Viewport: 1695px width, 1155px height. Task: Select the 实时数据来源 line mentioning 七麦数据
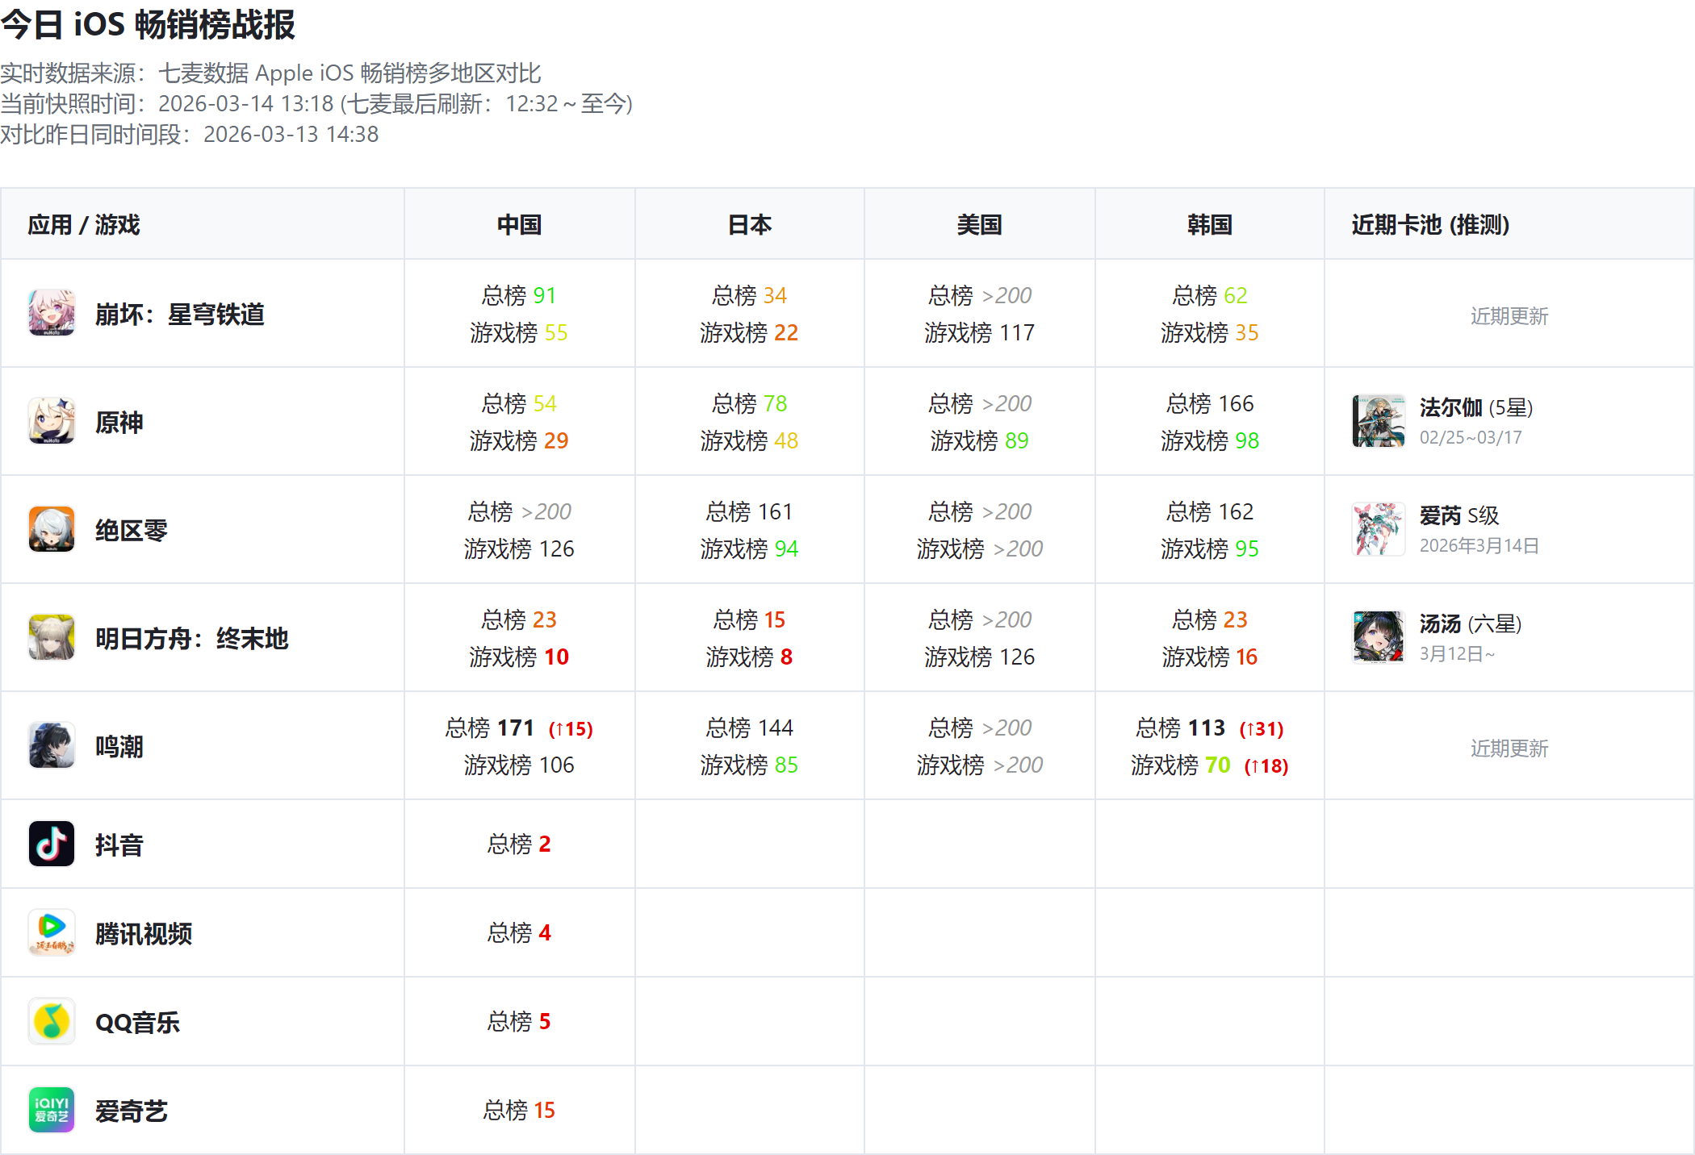270,73
